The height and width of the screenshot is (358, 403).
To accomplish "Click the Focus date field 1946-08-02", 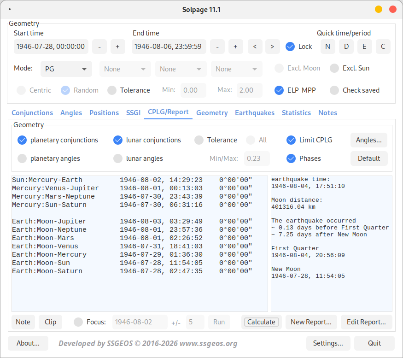I will point(140,322).
